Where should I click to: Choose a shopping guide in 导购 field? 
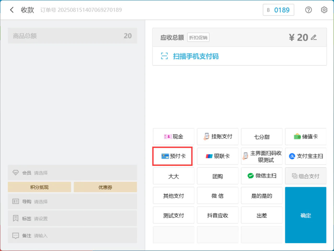tap(72, 201)
